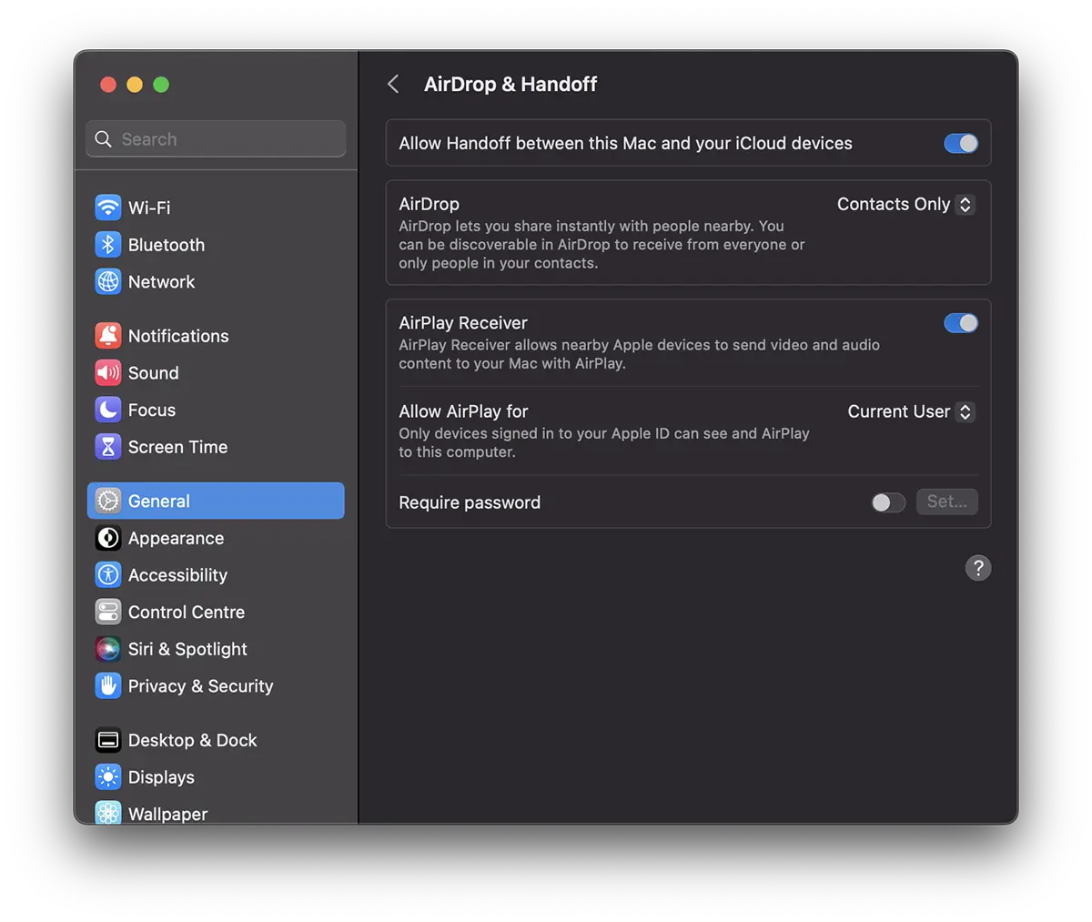The height and width of the screenshot is (922, 1092).
Task: Select Accessibility label in sidebar
Action: click(x=177, y=575)
